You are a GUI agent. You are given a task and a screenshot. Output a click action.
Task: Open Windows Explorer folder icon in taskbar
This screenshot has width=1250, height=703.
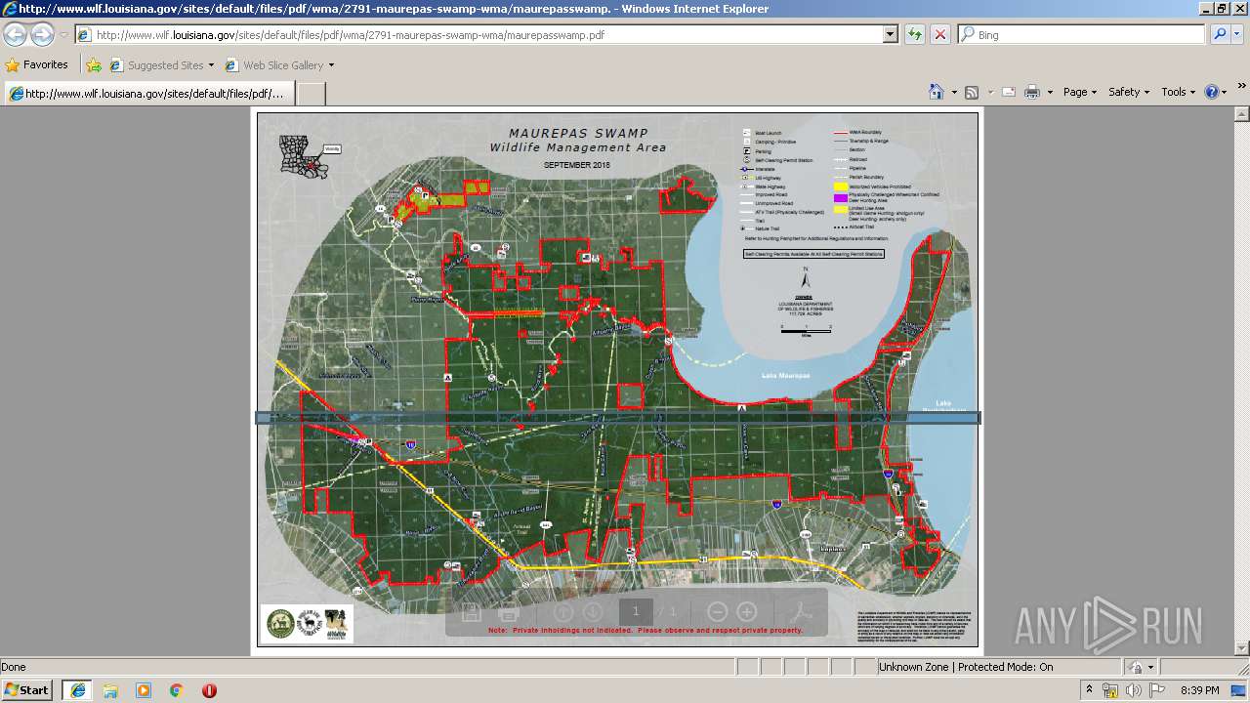pyautogui.click(x=110, y=690)
